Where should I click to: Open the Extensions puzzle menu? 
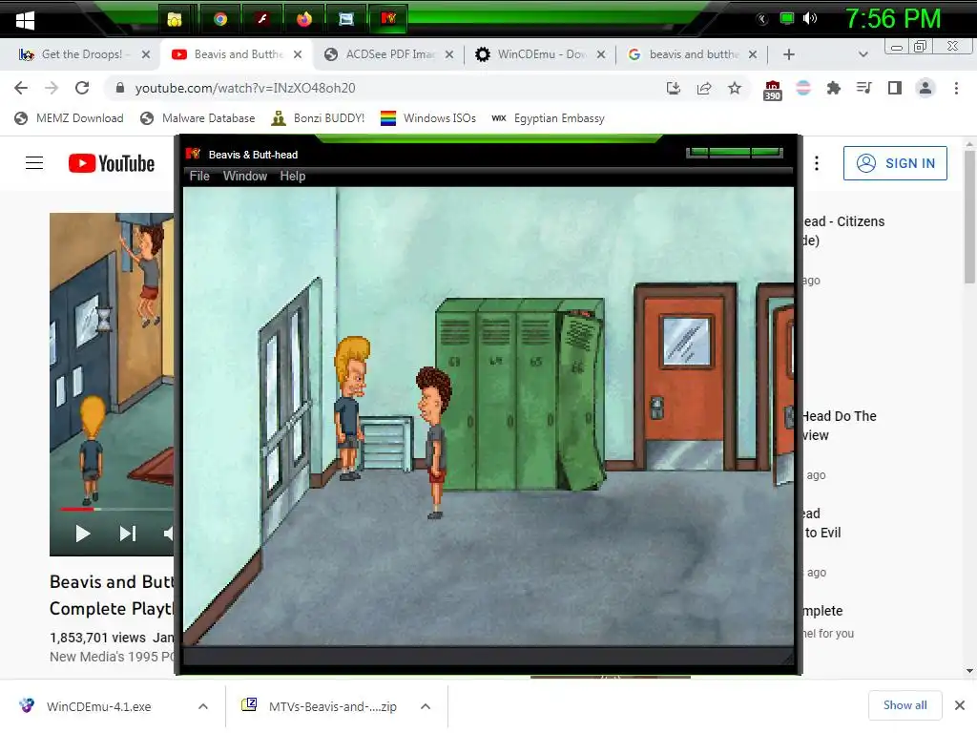tap(833, 88)
